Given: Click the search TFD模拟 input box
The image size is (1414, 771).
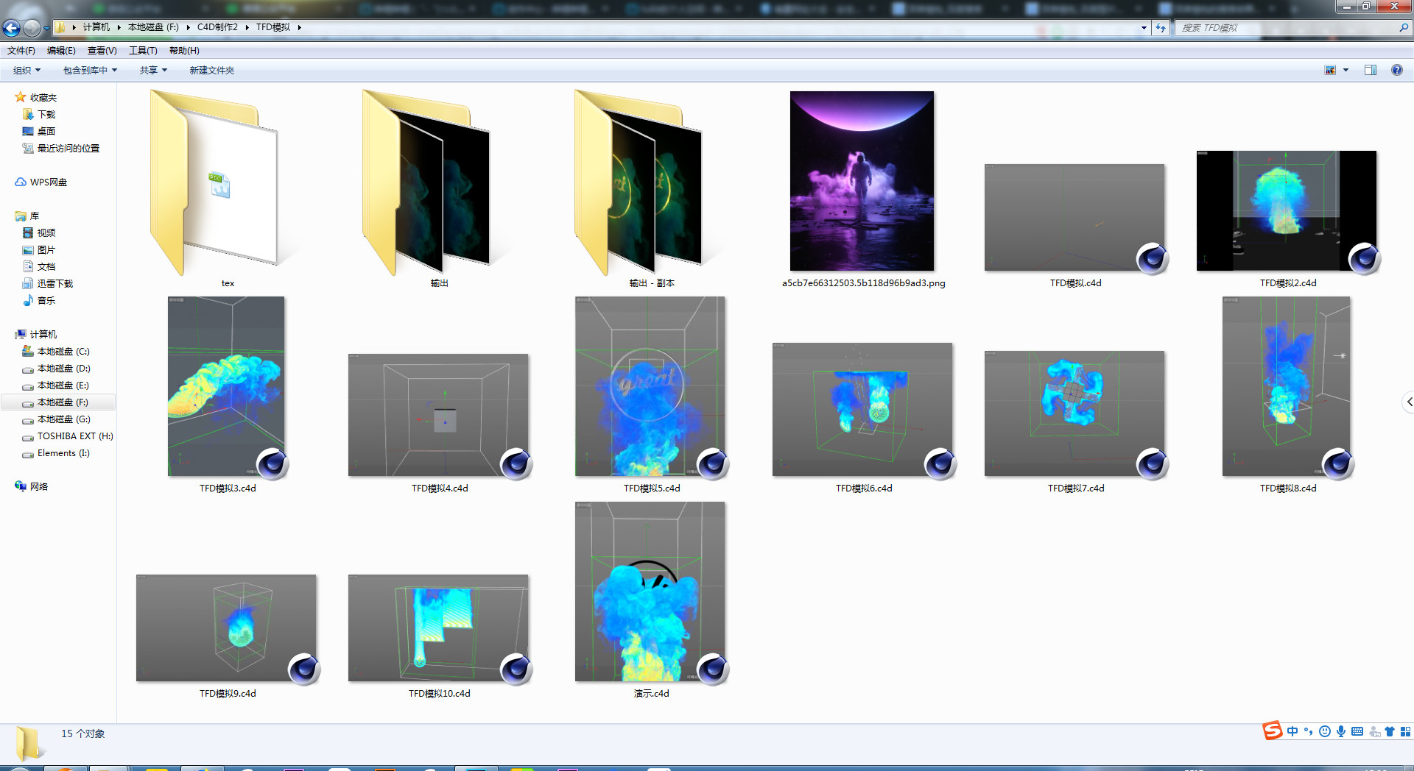Looking at the screenshot, I should 1285,27.
